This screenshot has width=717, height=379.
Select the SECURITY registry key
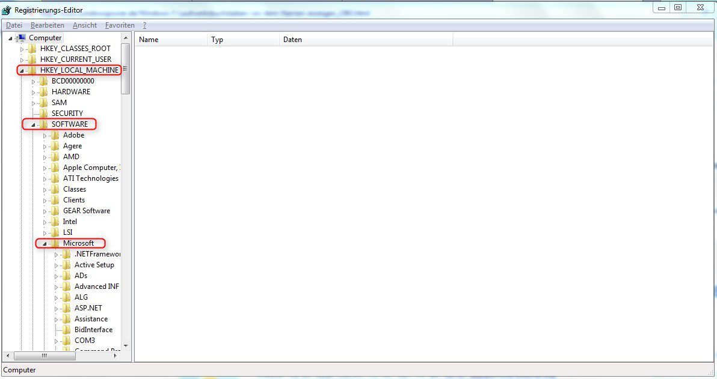pyautogui.click(x=67, y=114)
